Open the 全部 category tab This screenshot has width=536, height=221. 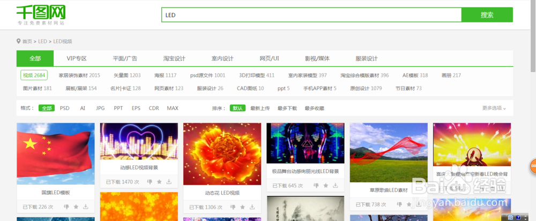(35, 58)
